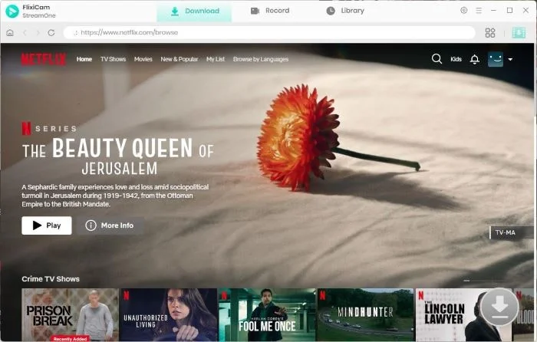Navigate back with the left arrow
The width and height of the screenshot is (537, 342).
click(25, 32)
